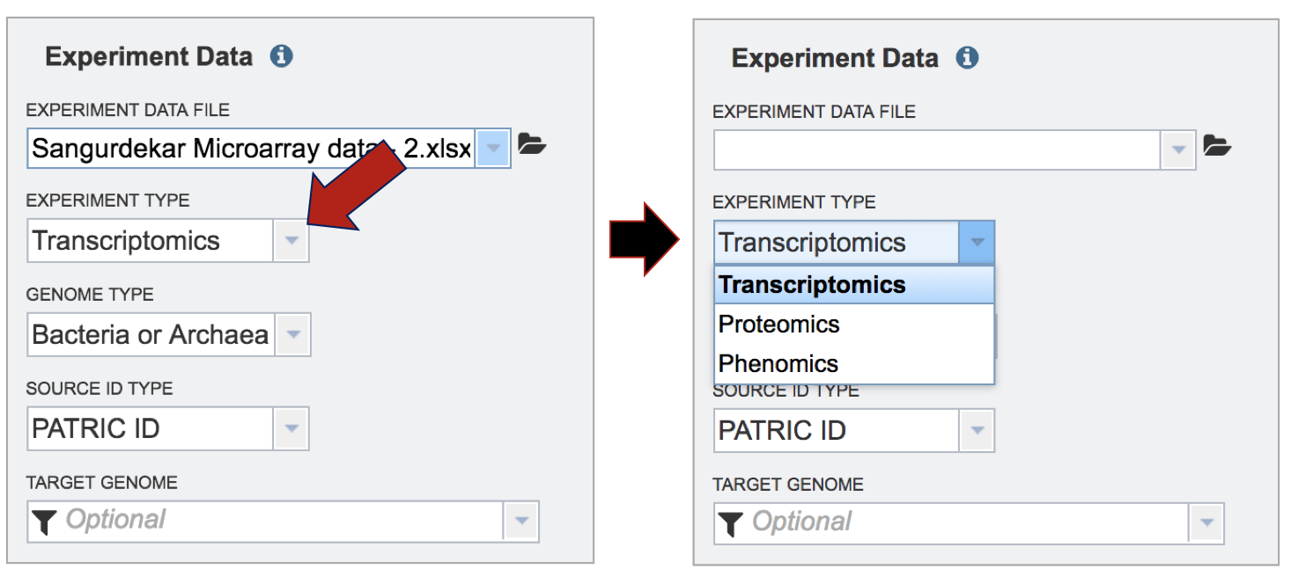Expand the Bacteria or Archaea genome type dropdown

[293, 335]
